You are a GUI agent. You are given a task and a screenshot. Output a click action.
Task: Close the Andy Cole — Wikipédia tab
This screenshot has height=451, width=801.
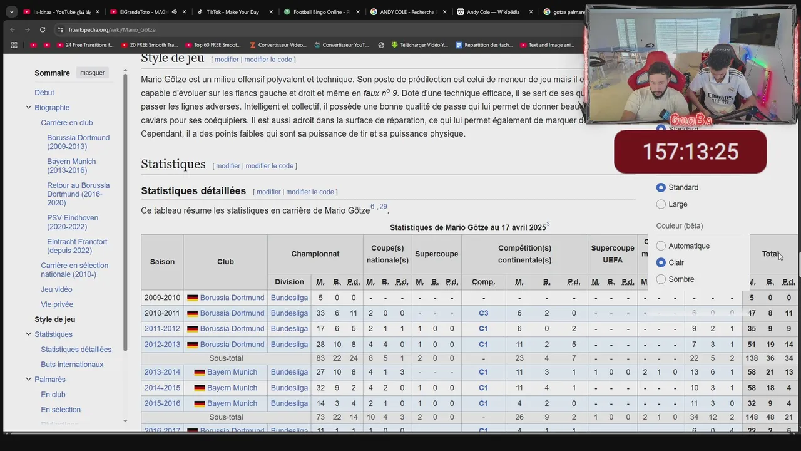531,11
